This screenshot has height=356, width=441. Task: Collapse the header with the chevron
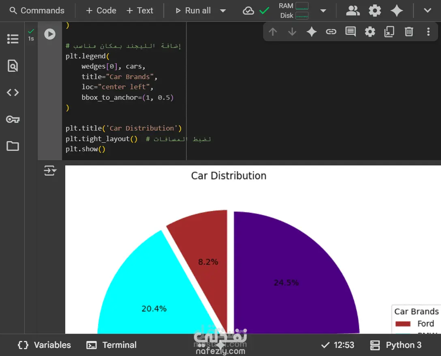point(428,11)
